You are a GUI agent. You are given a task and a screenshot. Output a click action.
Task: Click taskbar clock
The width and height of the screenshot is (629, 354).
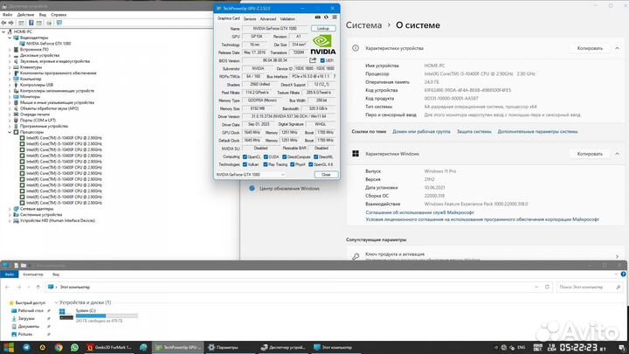580,348
